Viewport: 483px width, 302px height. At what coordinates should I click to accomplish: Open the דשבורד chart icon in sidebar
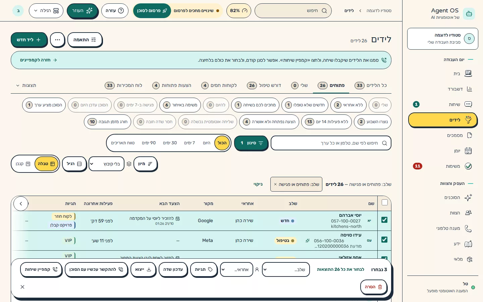pyautogui.click(x=469, y=89)
